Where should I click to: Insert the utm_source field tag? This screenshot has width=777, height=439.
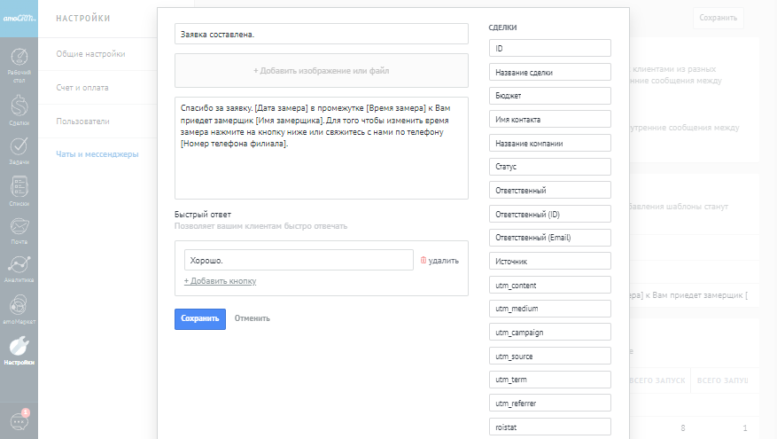(549, 356)
